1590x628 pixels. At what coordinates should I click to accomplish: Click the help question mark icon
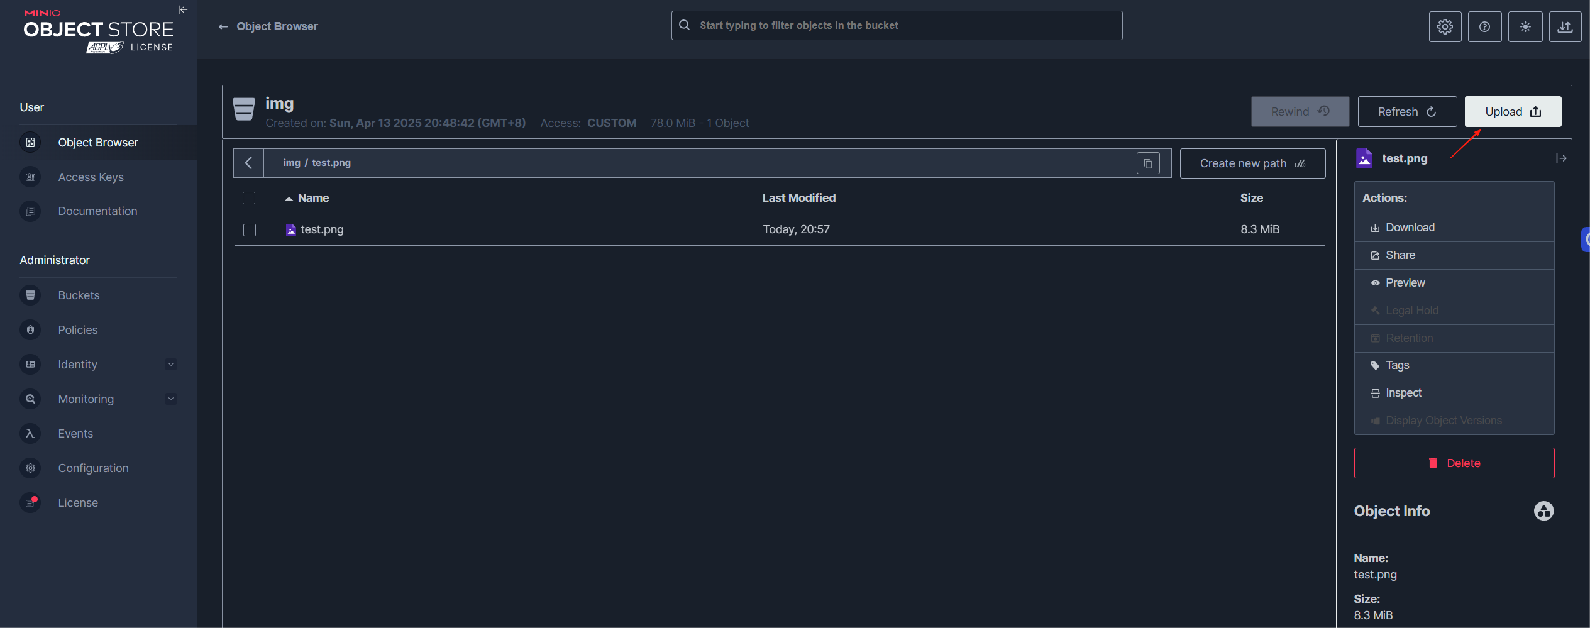(x=1484, y=26)
